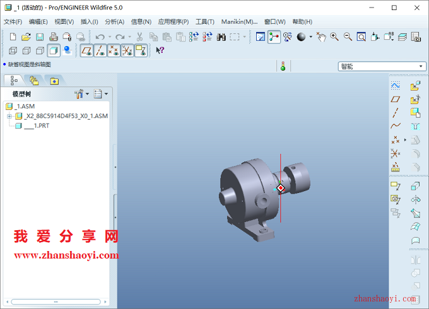This screenshot has width=429, height=309.
Task: Create a datum plane from right toolbar
Action: tap(396, 99)
